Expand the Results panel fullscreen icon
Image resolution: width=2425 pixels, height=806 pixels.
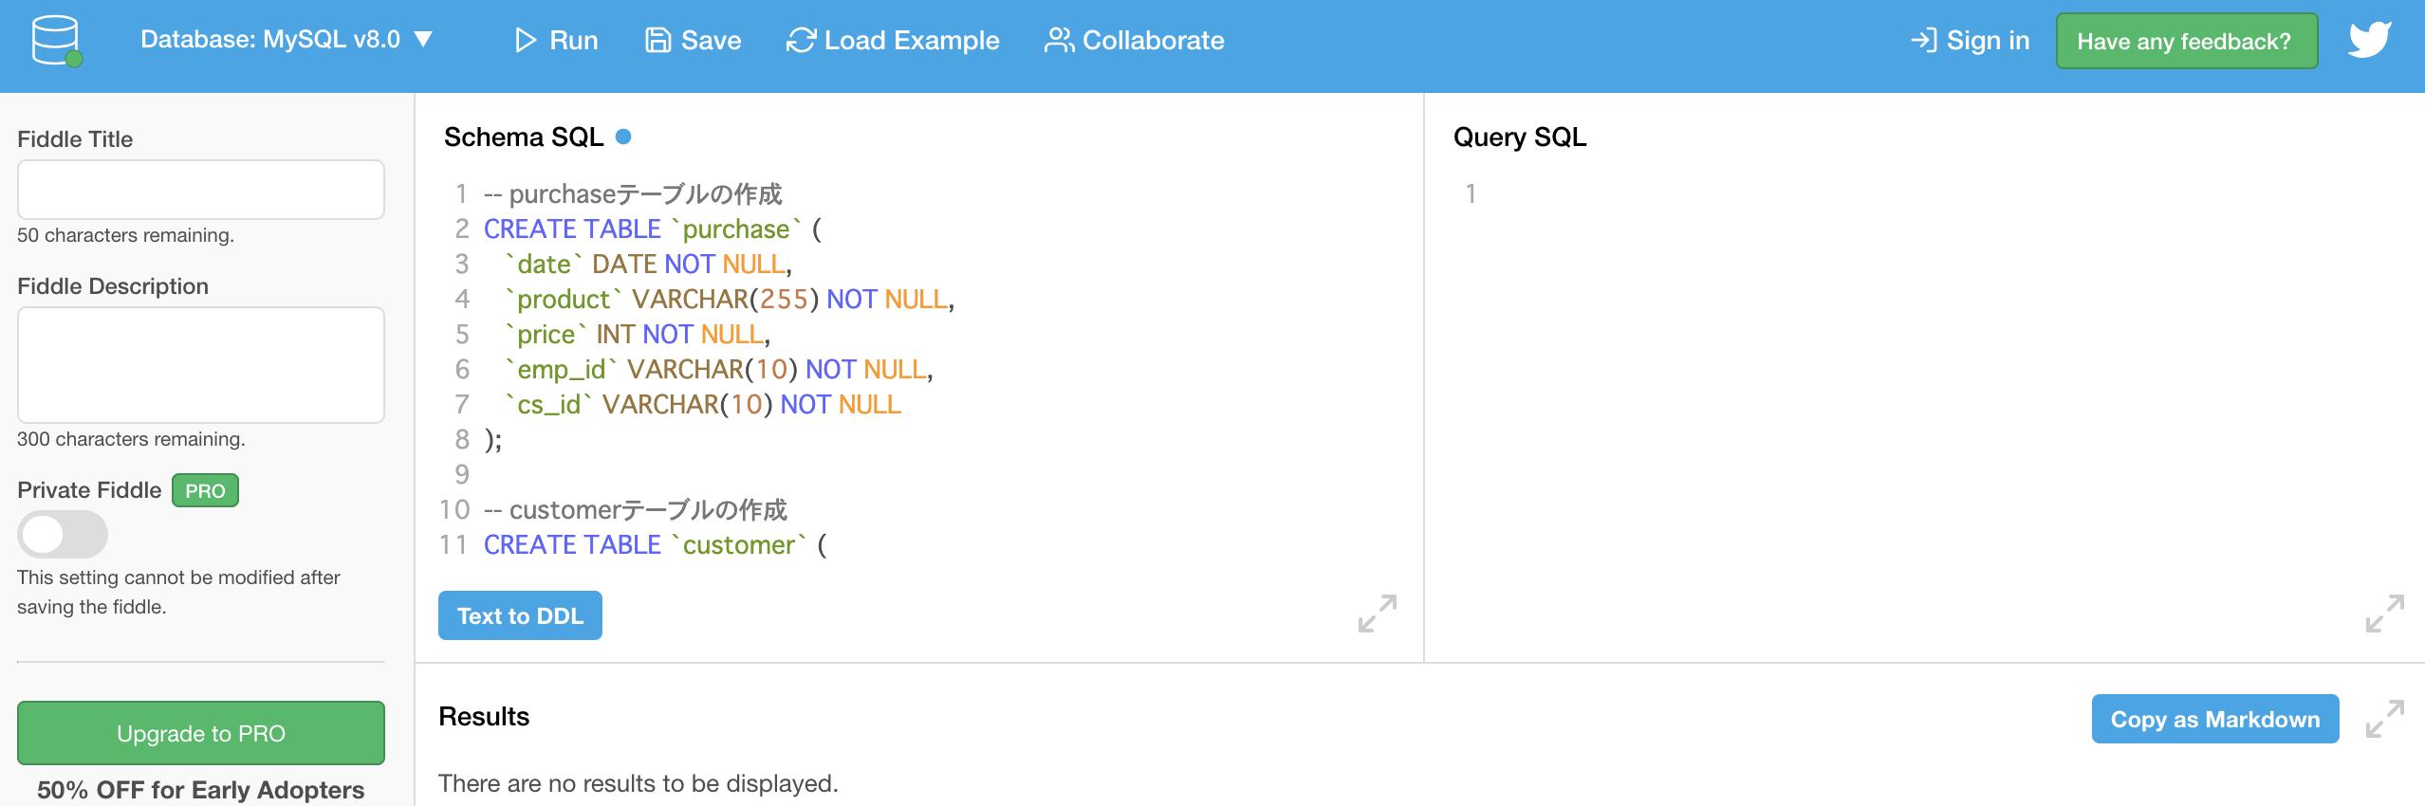click(2384, 719)
